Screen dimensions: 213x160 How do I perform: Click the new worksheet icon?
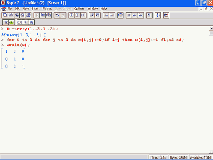point(5,15)
